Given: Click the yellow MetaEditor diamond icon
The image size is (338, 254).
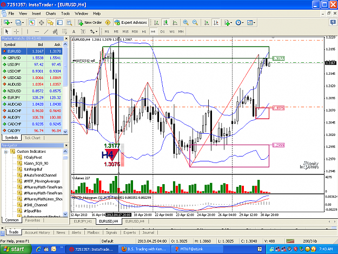Looking at the screenshot, I should click(108, 22).
